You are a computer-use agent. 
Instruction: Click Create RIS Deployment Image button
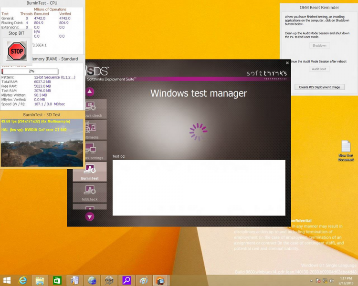[x=319, y=87]
